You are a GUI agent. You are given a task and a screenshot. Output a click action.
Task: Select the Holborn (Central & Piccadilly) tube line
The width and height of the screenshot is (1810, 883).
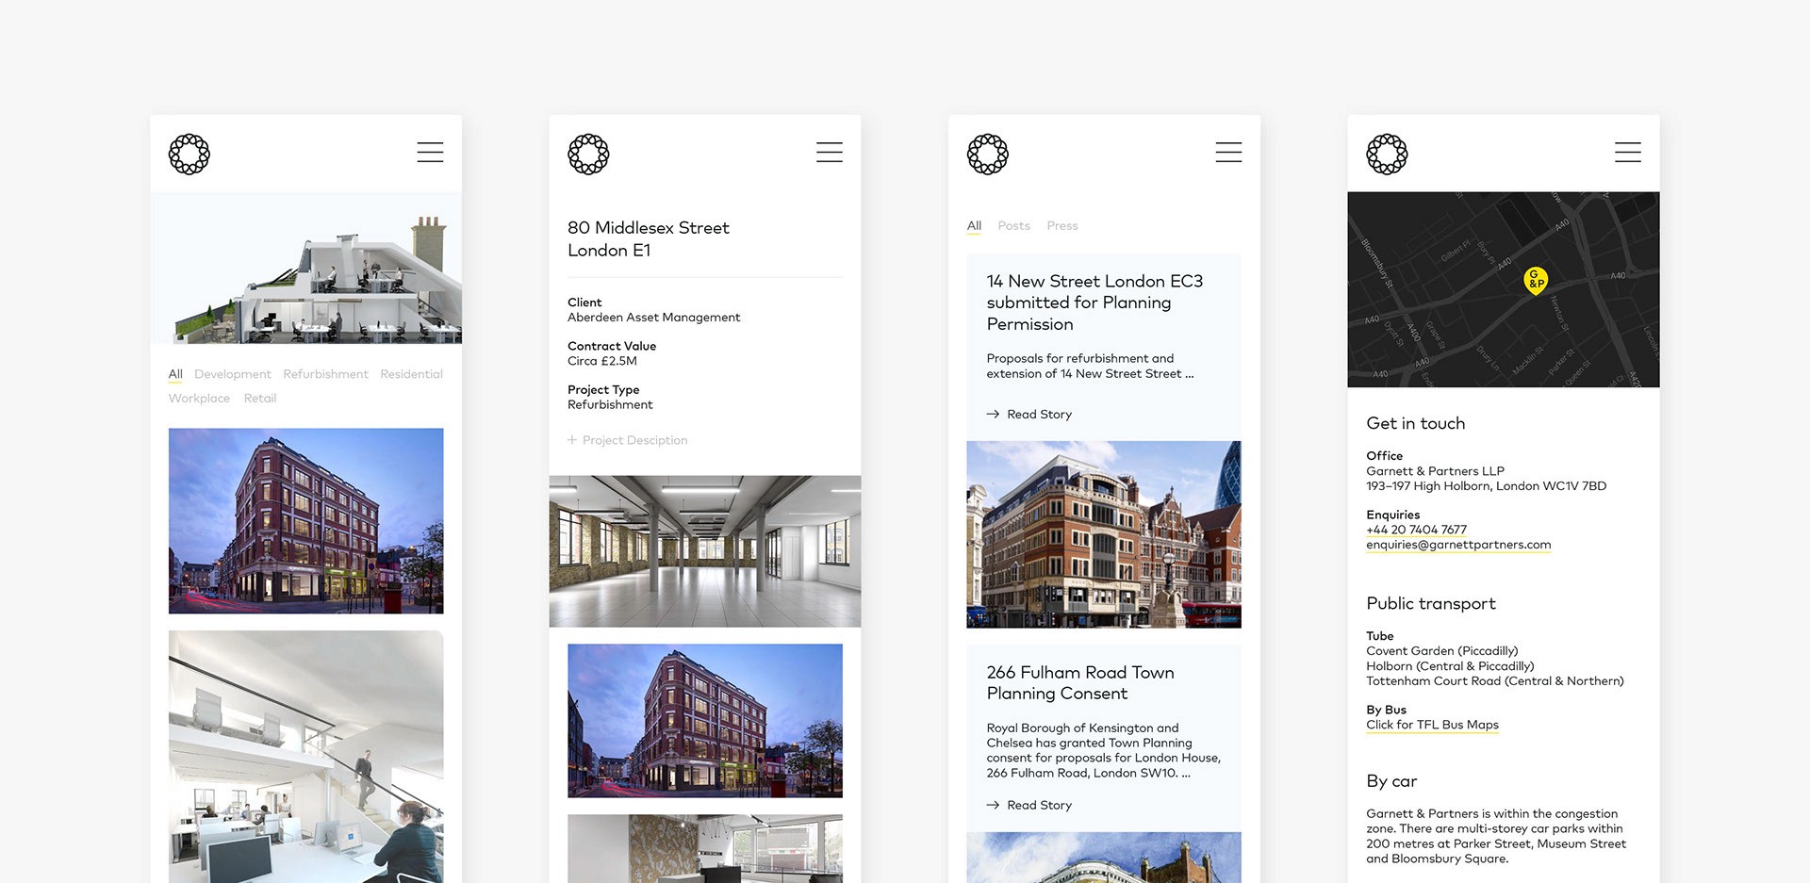point(1451,666)
